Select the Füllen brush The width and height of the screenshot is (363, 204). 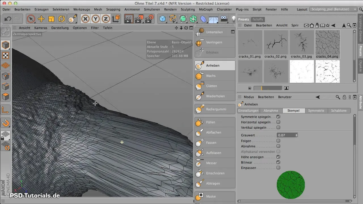click(x=215, y=122)
